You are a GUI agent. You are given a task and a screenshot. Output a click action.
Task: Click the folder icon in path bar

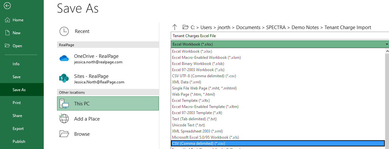pyautogui.click(x=185, y=27)
